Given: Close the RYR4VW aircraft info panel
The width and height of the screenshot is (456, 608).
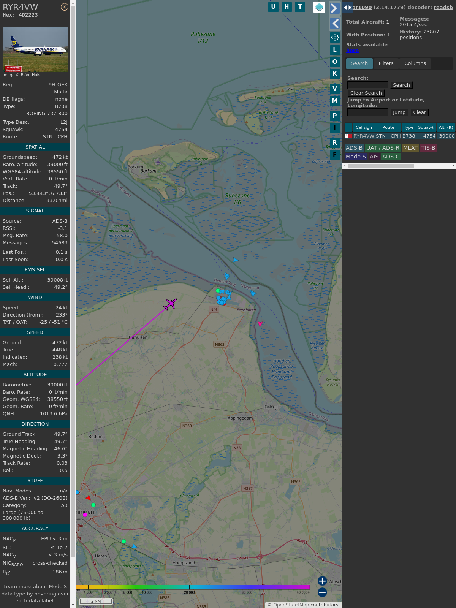Looking at the screenshot, I should 65,7.
